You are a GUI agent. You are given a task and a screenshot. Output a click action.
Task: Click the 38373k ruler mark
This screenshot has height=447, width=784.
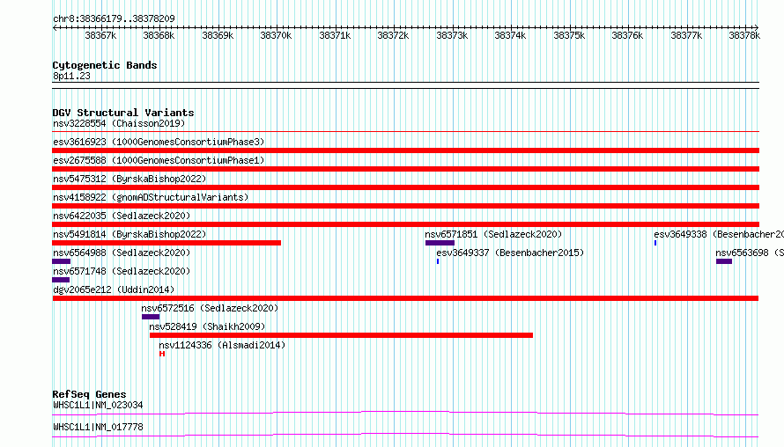tap(452, 35)
